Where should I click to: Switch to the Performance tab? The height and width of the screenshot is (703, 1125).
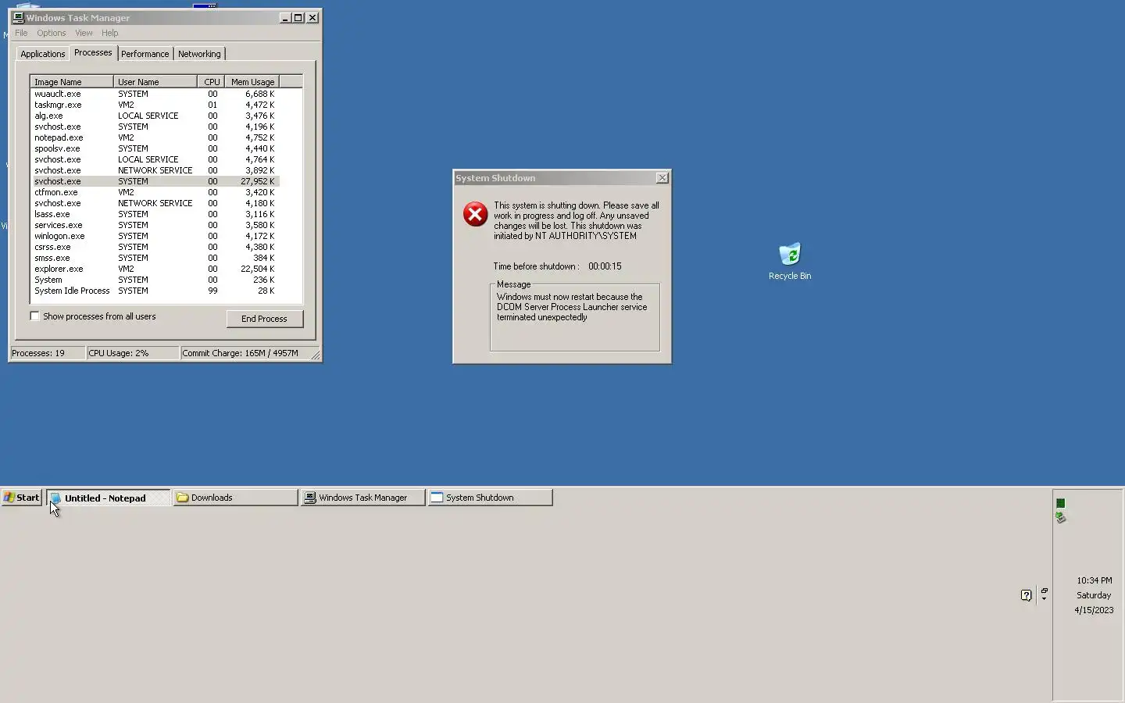point(145,54)
